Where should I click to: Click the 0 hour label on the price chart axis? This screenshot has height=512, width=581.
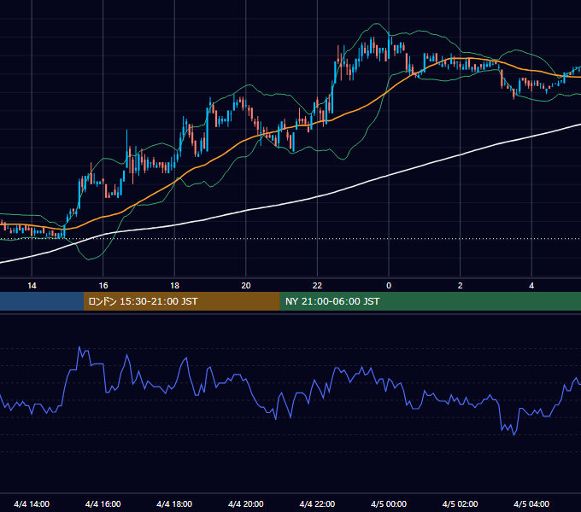tap(389, 286)
